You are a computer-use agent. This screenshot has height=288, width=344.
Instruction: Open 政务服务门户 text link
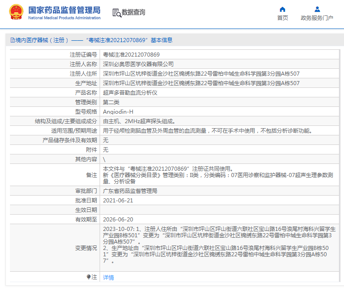pyautogui.click(x=317, y=18)
